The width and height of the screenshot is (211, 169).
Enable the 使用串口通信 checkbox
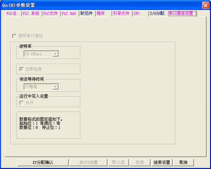point(14,36)
